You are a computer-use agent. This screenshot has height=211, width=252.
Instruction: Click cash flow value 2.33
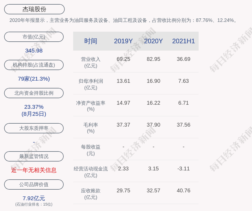pos(123,169)
